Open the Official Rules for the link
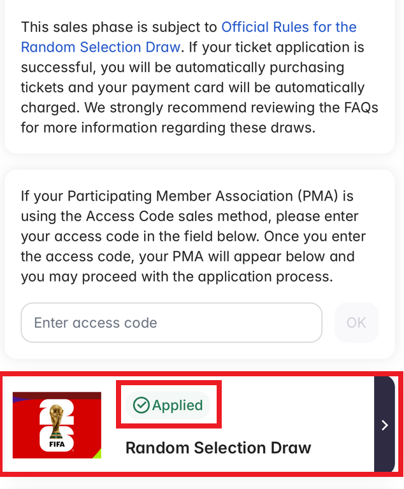 point(289,27)
